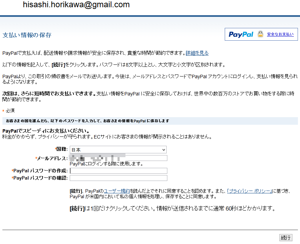Click the hisashi.horikawa@gmail.com text
Image resolution: width=300 pixels, height=244 pixels.
76,4
